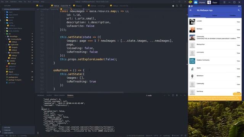Open Image.js under the ExploreTab folder
This screenshot has width=244, height=137.
(x=14, y=47)
